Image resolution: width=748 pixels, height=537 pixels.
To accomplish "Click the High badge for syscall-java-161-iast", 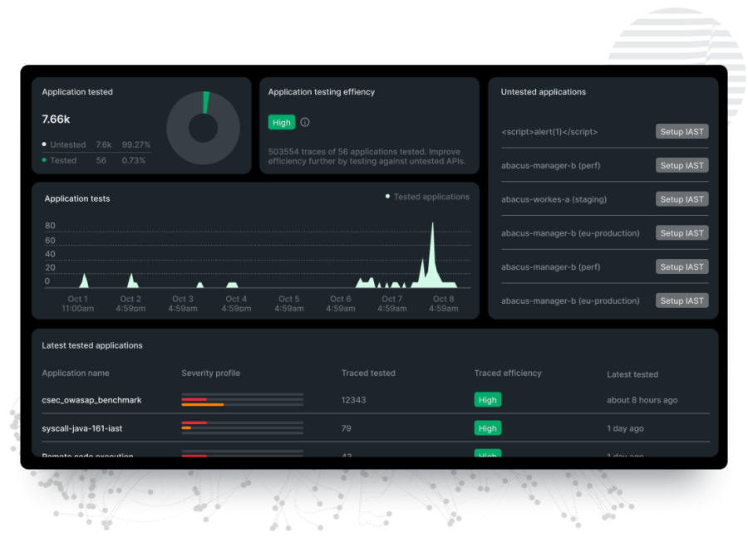I will click(x=488, y=427).
